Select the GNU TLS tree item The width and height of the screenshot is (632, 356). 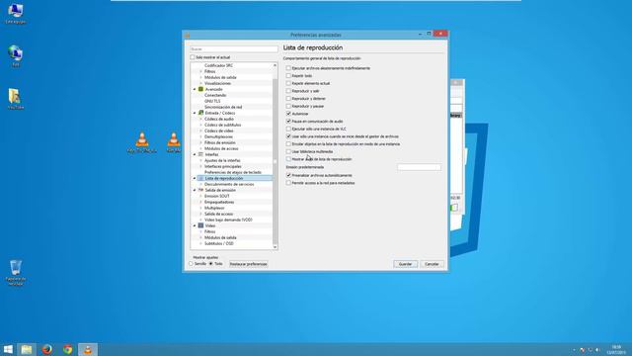[212, 101]
